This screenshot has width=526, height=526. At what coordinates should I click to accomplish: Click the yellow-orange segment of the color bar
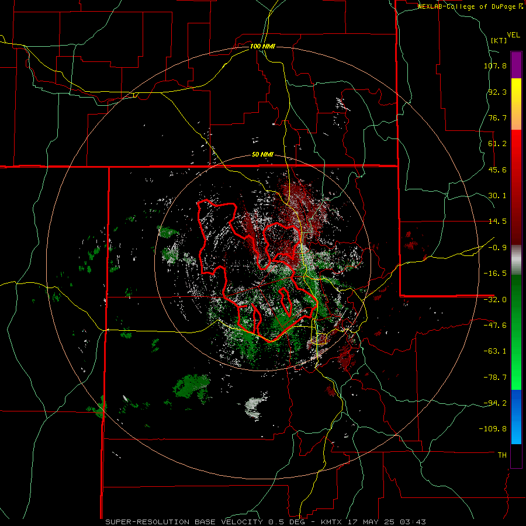(x=516, y=104)
